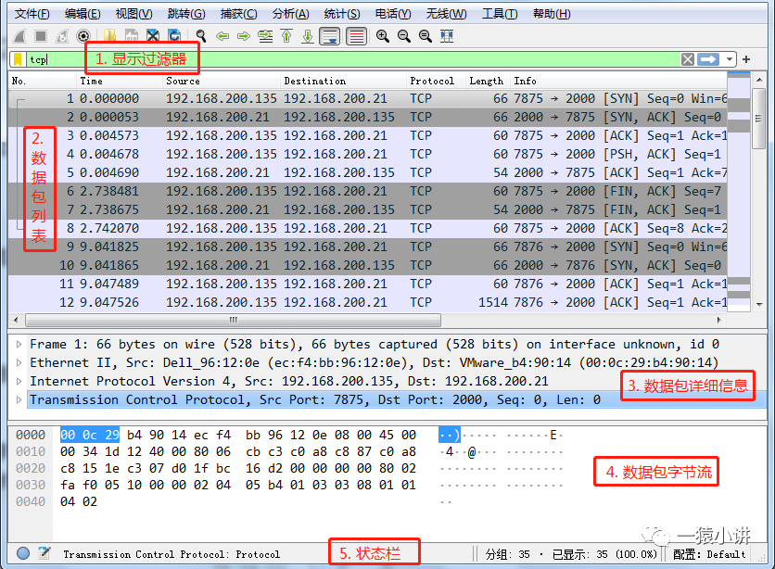Edit capture file comment status icon

coord(44,553)
